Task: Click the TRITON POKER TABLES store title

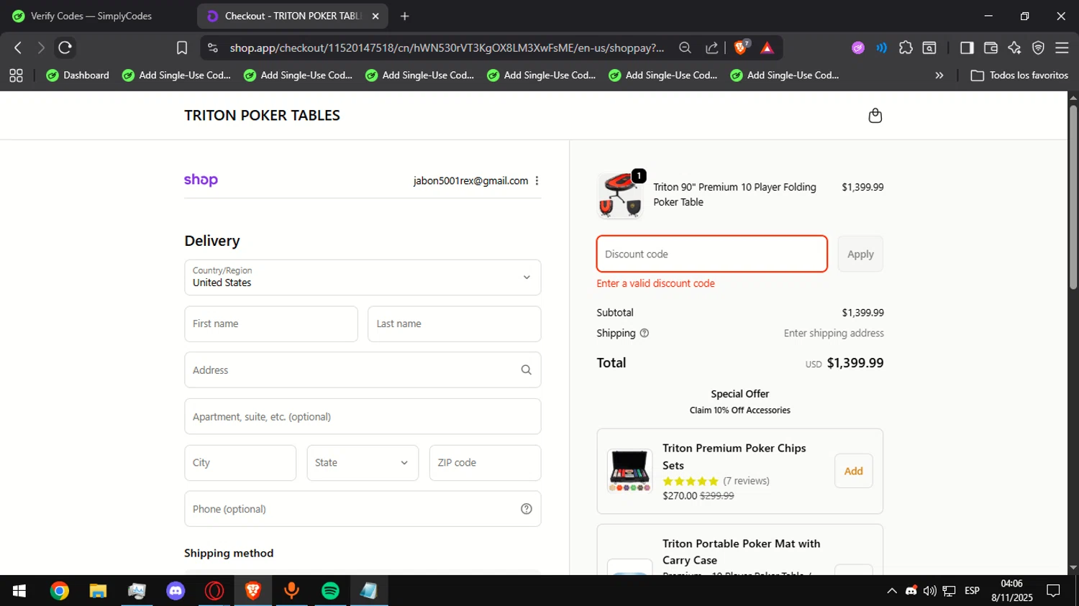Action: coord(262,116)
